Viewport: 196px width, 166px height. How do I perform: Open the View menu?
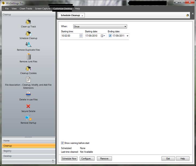[14, 9]
